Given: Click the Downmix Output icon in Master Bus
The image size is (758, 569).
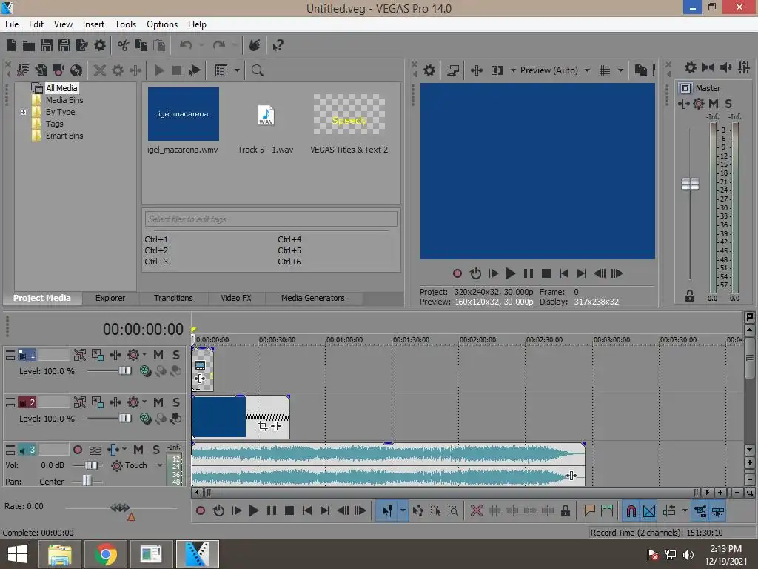Looking at the screenshot, I should 708,67.
